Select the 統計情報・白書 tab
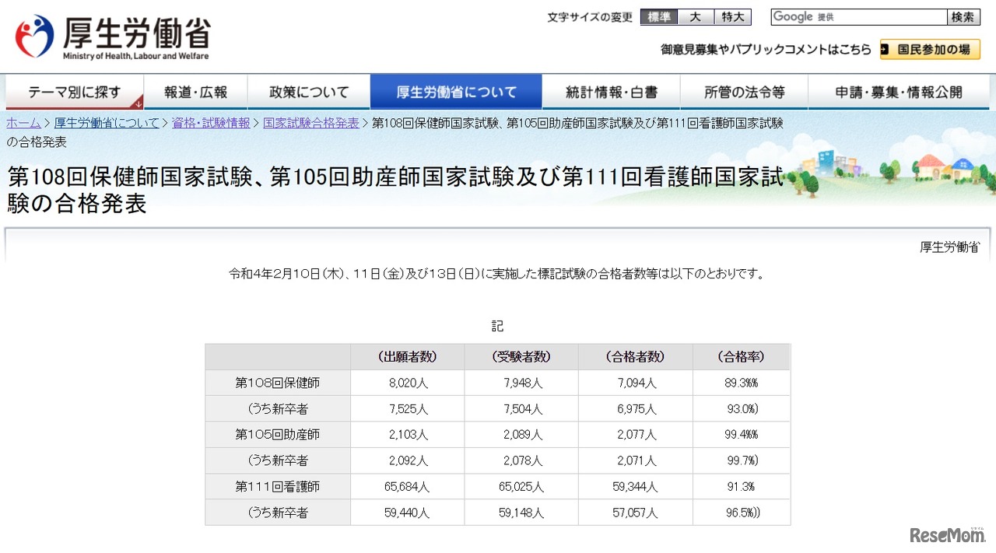This screenshot has width=996, height=553. tap(612, 91)
